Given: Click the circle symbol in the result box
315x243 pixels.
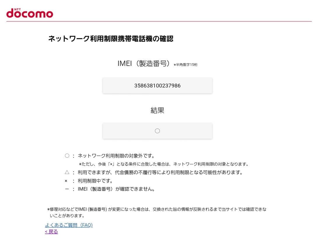Looking at the screenshot, I should [157, 131].
